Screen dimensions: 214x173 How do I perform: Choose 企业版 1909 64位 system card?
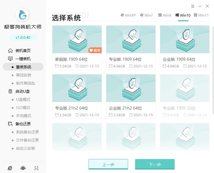tap(185, 48)
